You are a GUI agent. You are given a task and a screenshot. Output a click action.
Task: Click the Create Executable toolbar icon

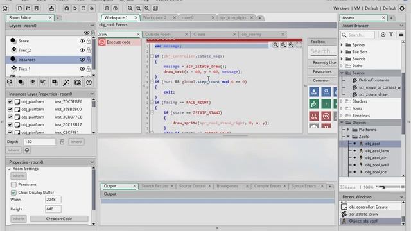[51, 8]
